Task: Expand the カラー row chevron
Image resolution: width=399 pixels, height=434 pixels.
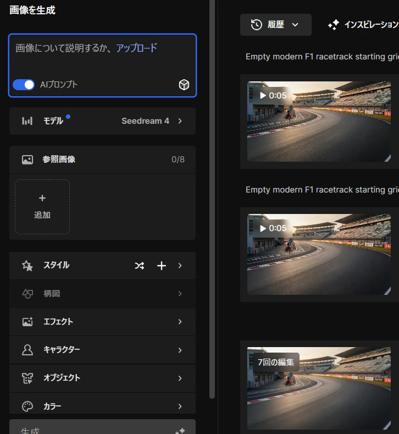Action: point(180,406)
